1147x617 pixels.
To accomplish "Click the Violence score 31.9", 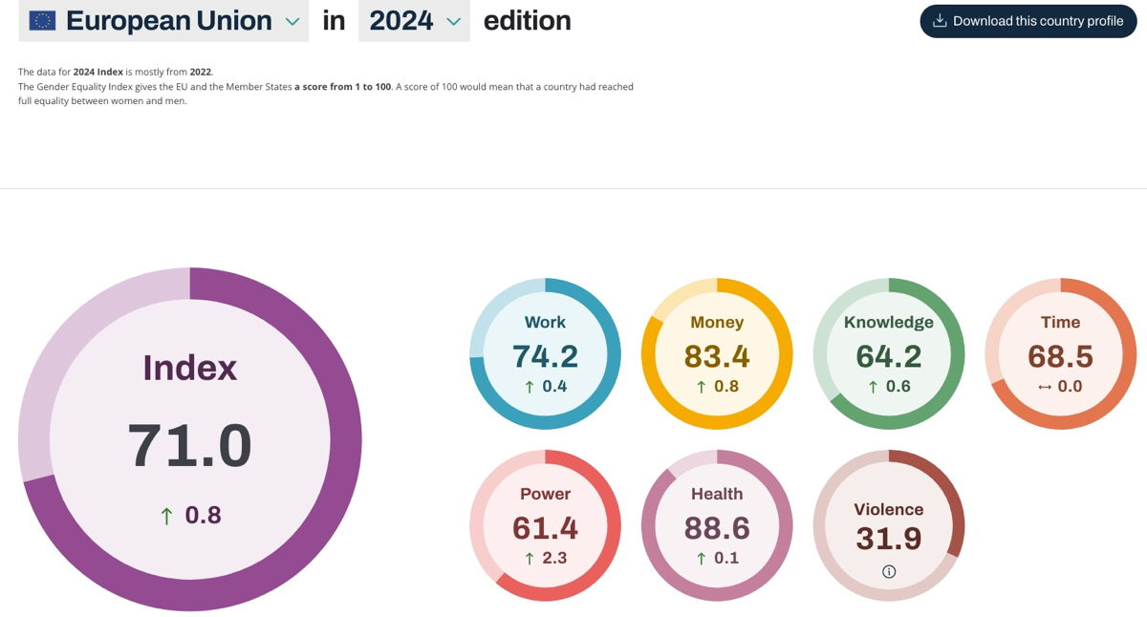I will [x=889, y=539].
